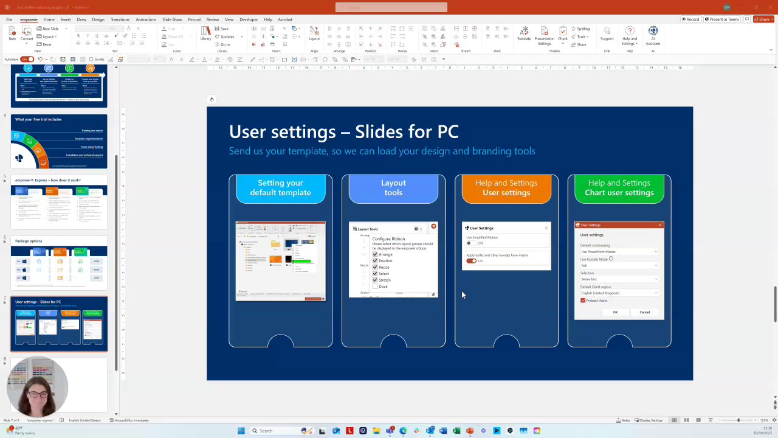Image resolution: width=778 pixels, height=438 pixels.
Task: Switch to the Slide Show tab
Action: pos(172,19)
